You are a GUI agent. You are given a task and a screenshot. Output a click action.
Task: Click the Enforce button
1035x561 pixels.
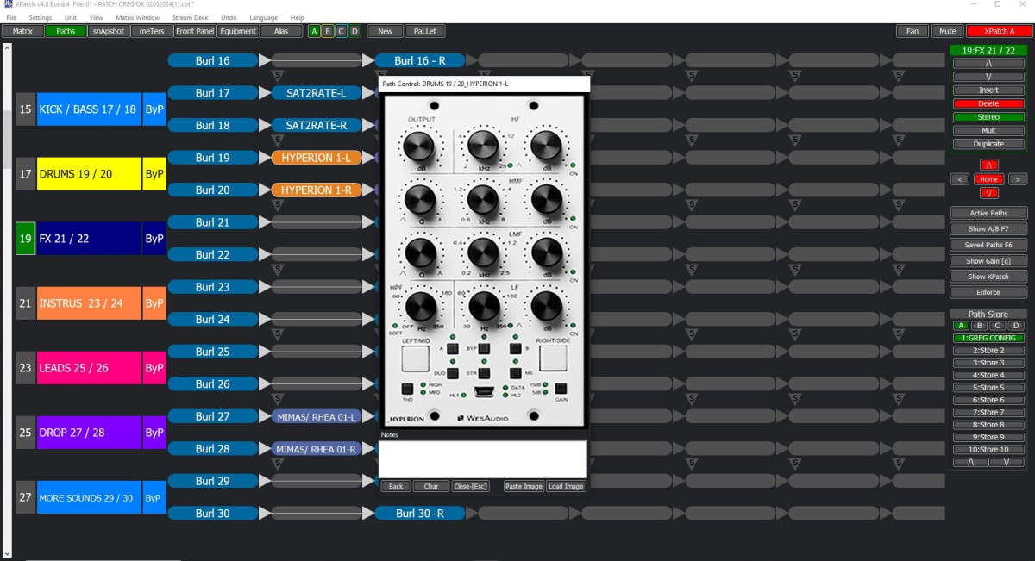(988, 293)
